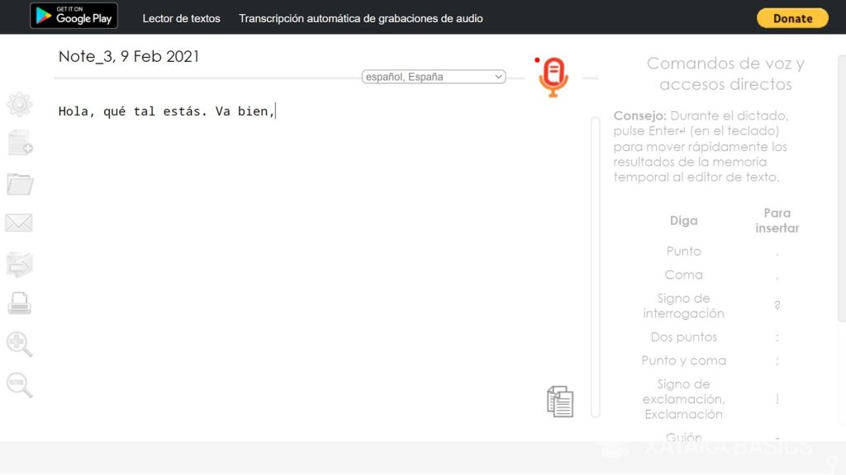Click the Coma command row
846x475 pixels.
coord(720,275)
